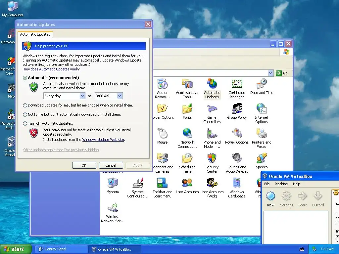Screen dimensions: 339x254
Task: Click Discard in VirtualBox toolbar
Action: [x=318, y=199]
